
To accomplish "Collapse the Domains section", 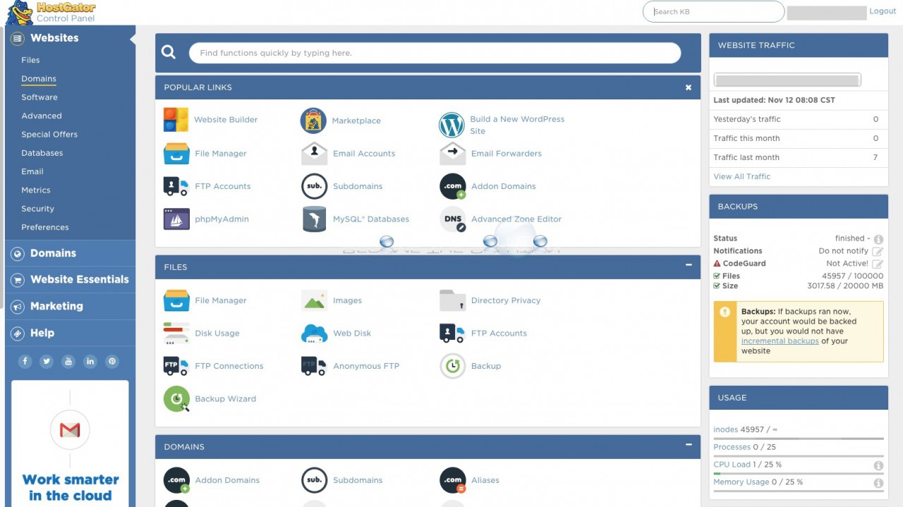I will pos(688,445).
